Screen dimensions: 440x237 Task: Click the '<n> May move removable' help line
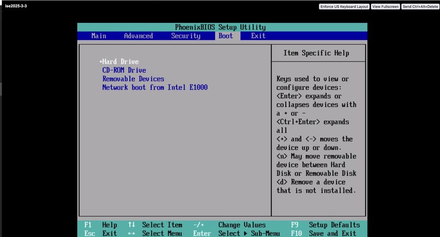pos(316,157)
